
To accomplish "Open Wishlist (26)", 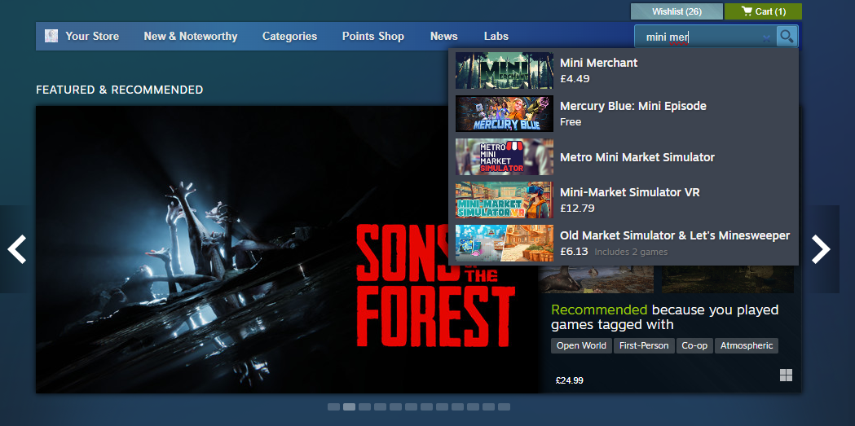I will pyautogui.click(x=677, y=11).
